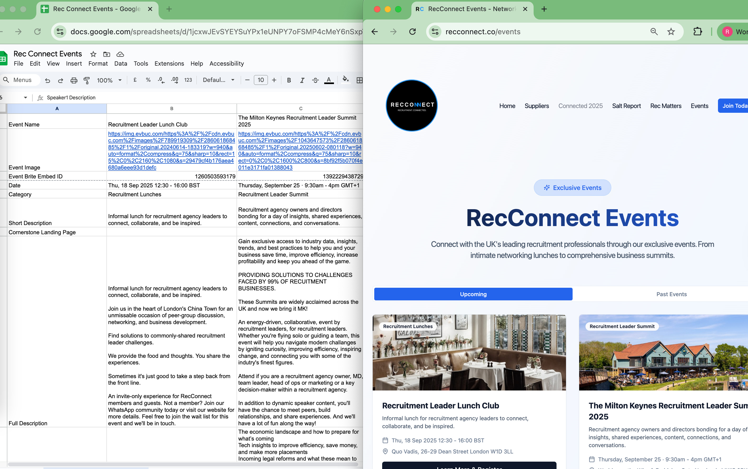Click the undo icon in Sheets toolbar
Image resolution: width=748 pixels, height=469 pixels.
point(47,80)
